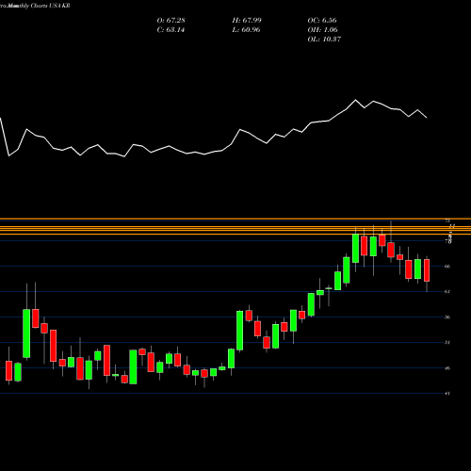The height and width of the screenshot is (471, 471).
Task: Click the last red candlestick on the right
Action: [x=427, y=270]
